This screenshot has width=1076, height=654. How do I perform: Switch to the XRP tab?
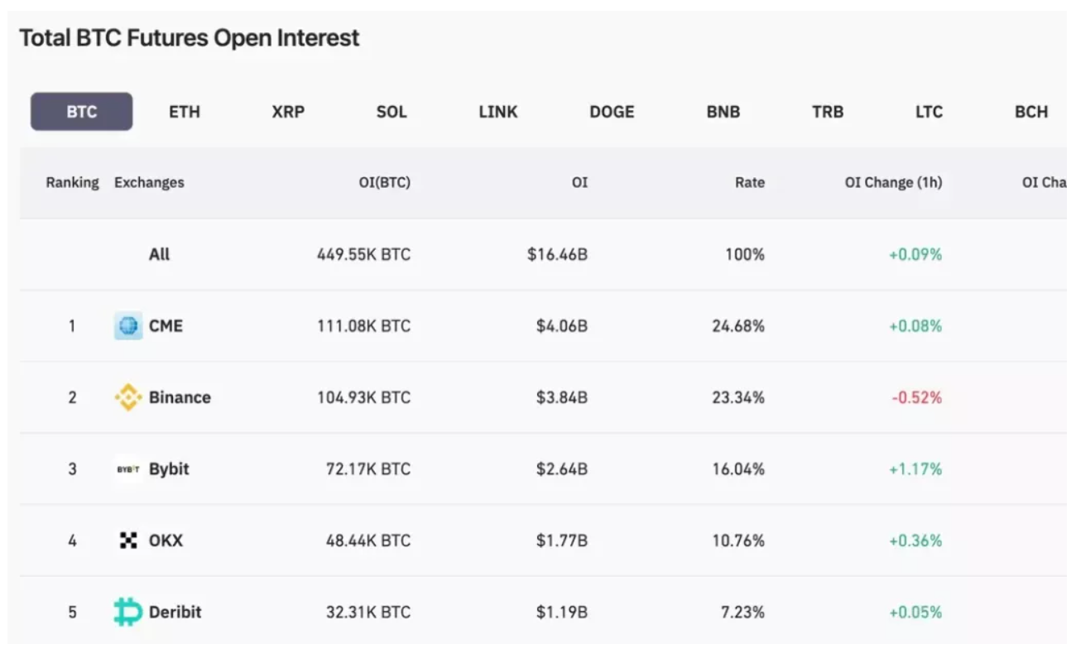pos(288,112)
